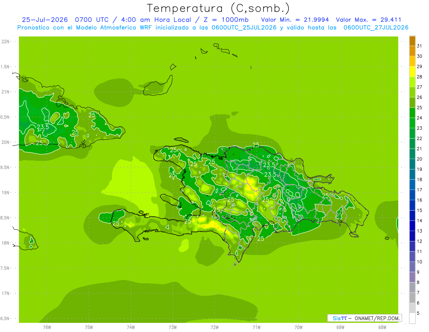Click the '69W' longitude axis label
Viewport: 429px width, 332px height.
(x=340, y=327)
